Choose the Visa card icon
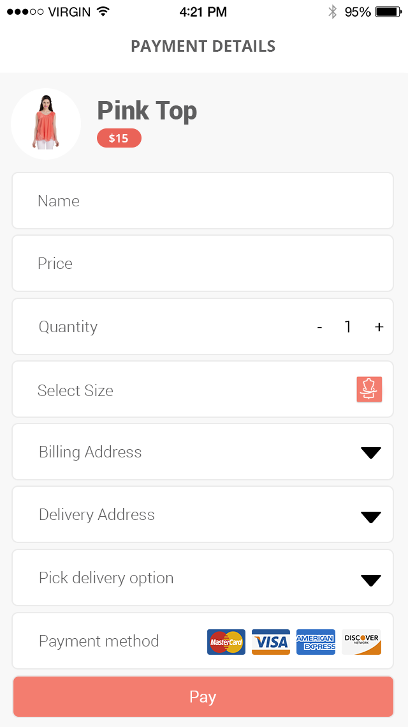 click(x=271, y=642)
